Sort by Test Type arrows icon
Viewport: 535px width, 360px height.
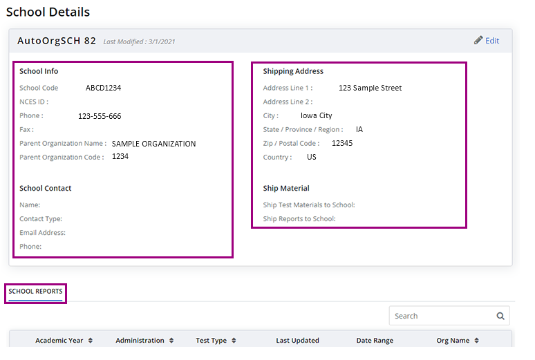234,340
